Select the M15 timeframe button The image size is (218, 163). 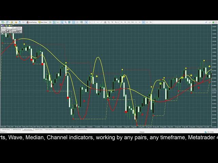click(x=129, y=22)
